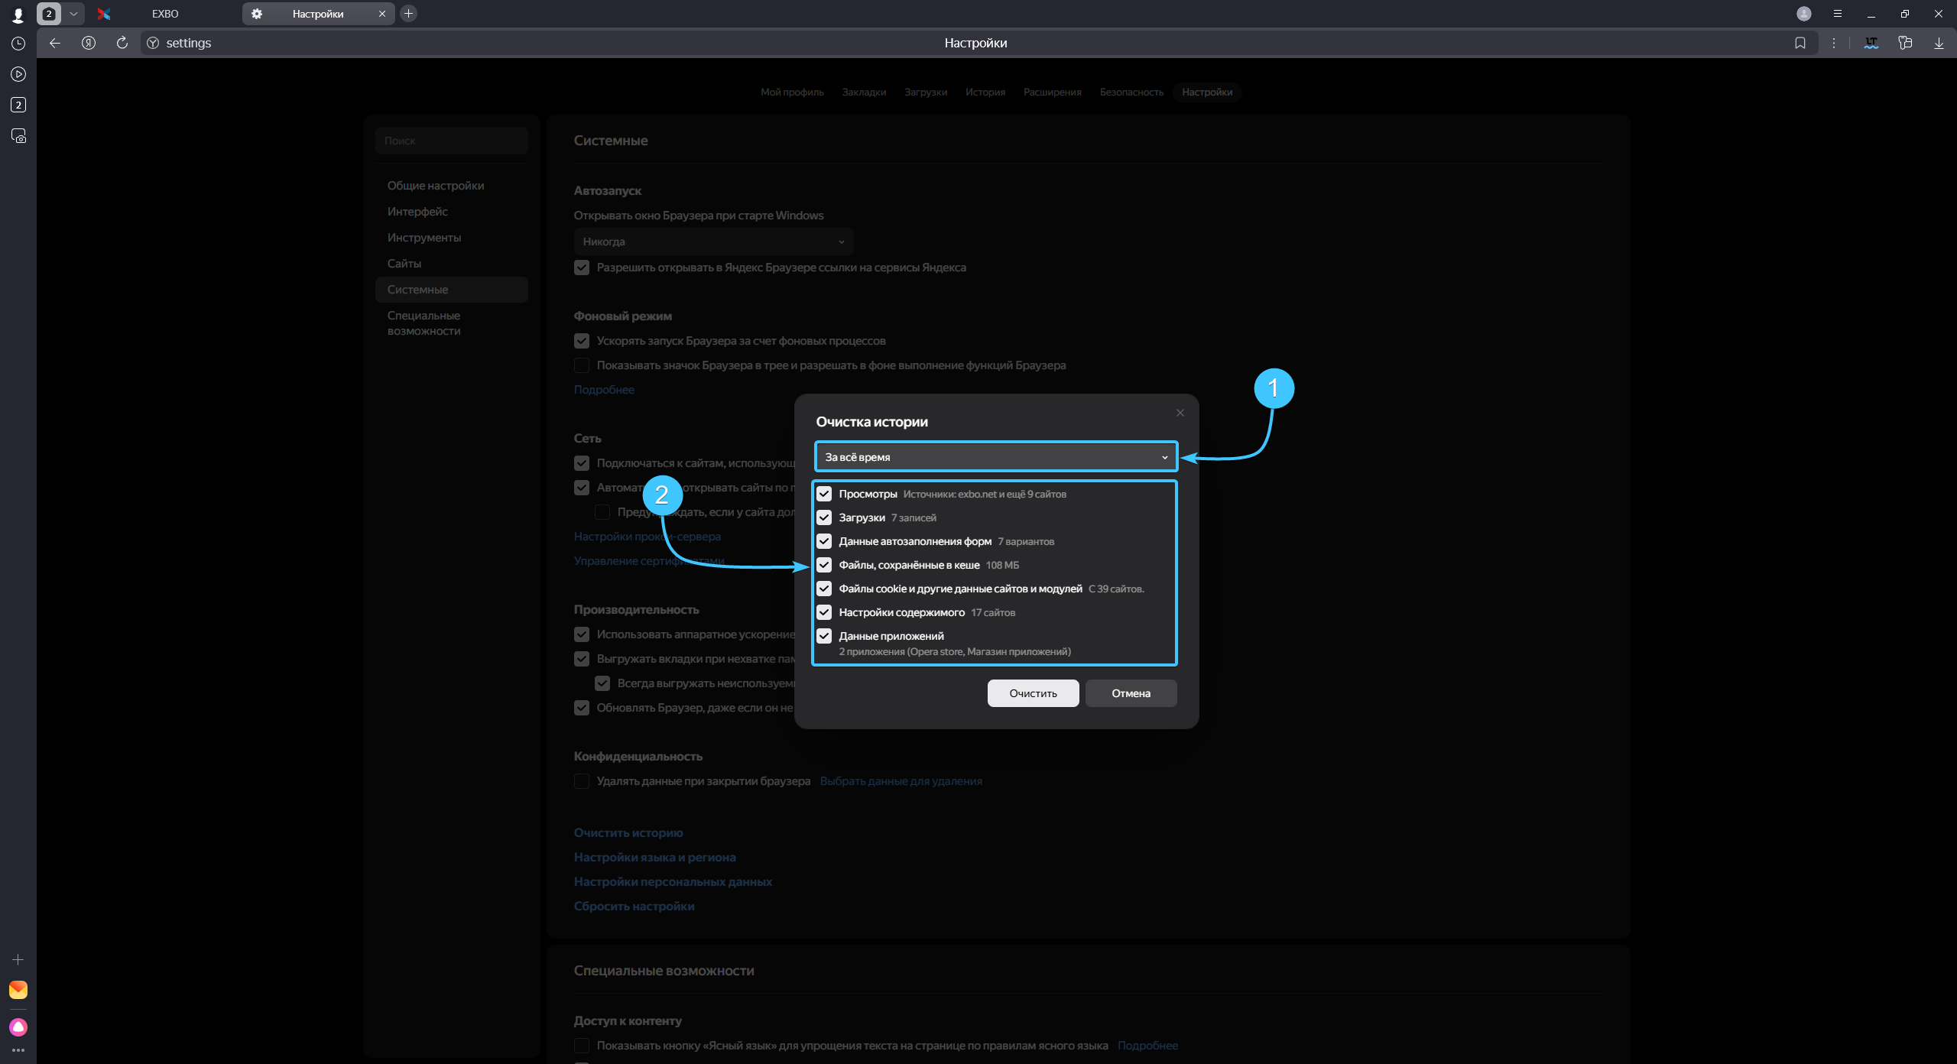Click the Yandex Mail icon in sidebar
This screenshot has height=1064, width=1957.
click(18, 990)
